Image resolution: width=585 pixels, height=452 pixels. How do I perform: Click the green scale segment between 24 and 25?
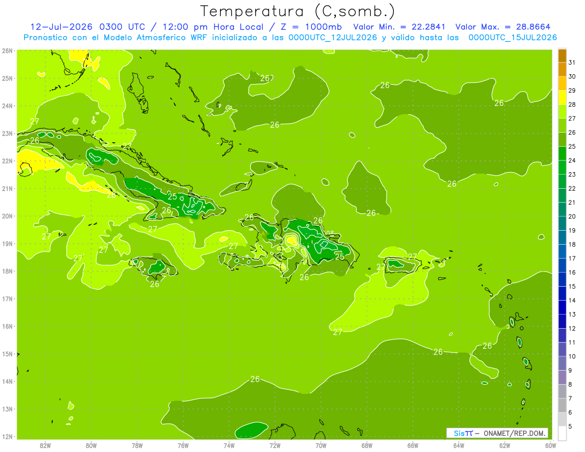click(562, 153)
